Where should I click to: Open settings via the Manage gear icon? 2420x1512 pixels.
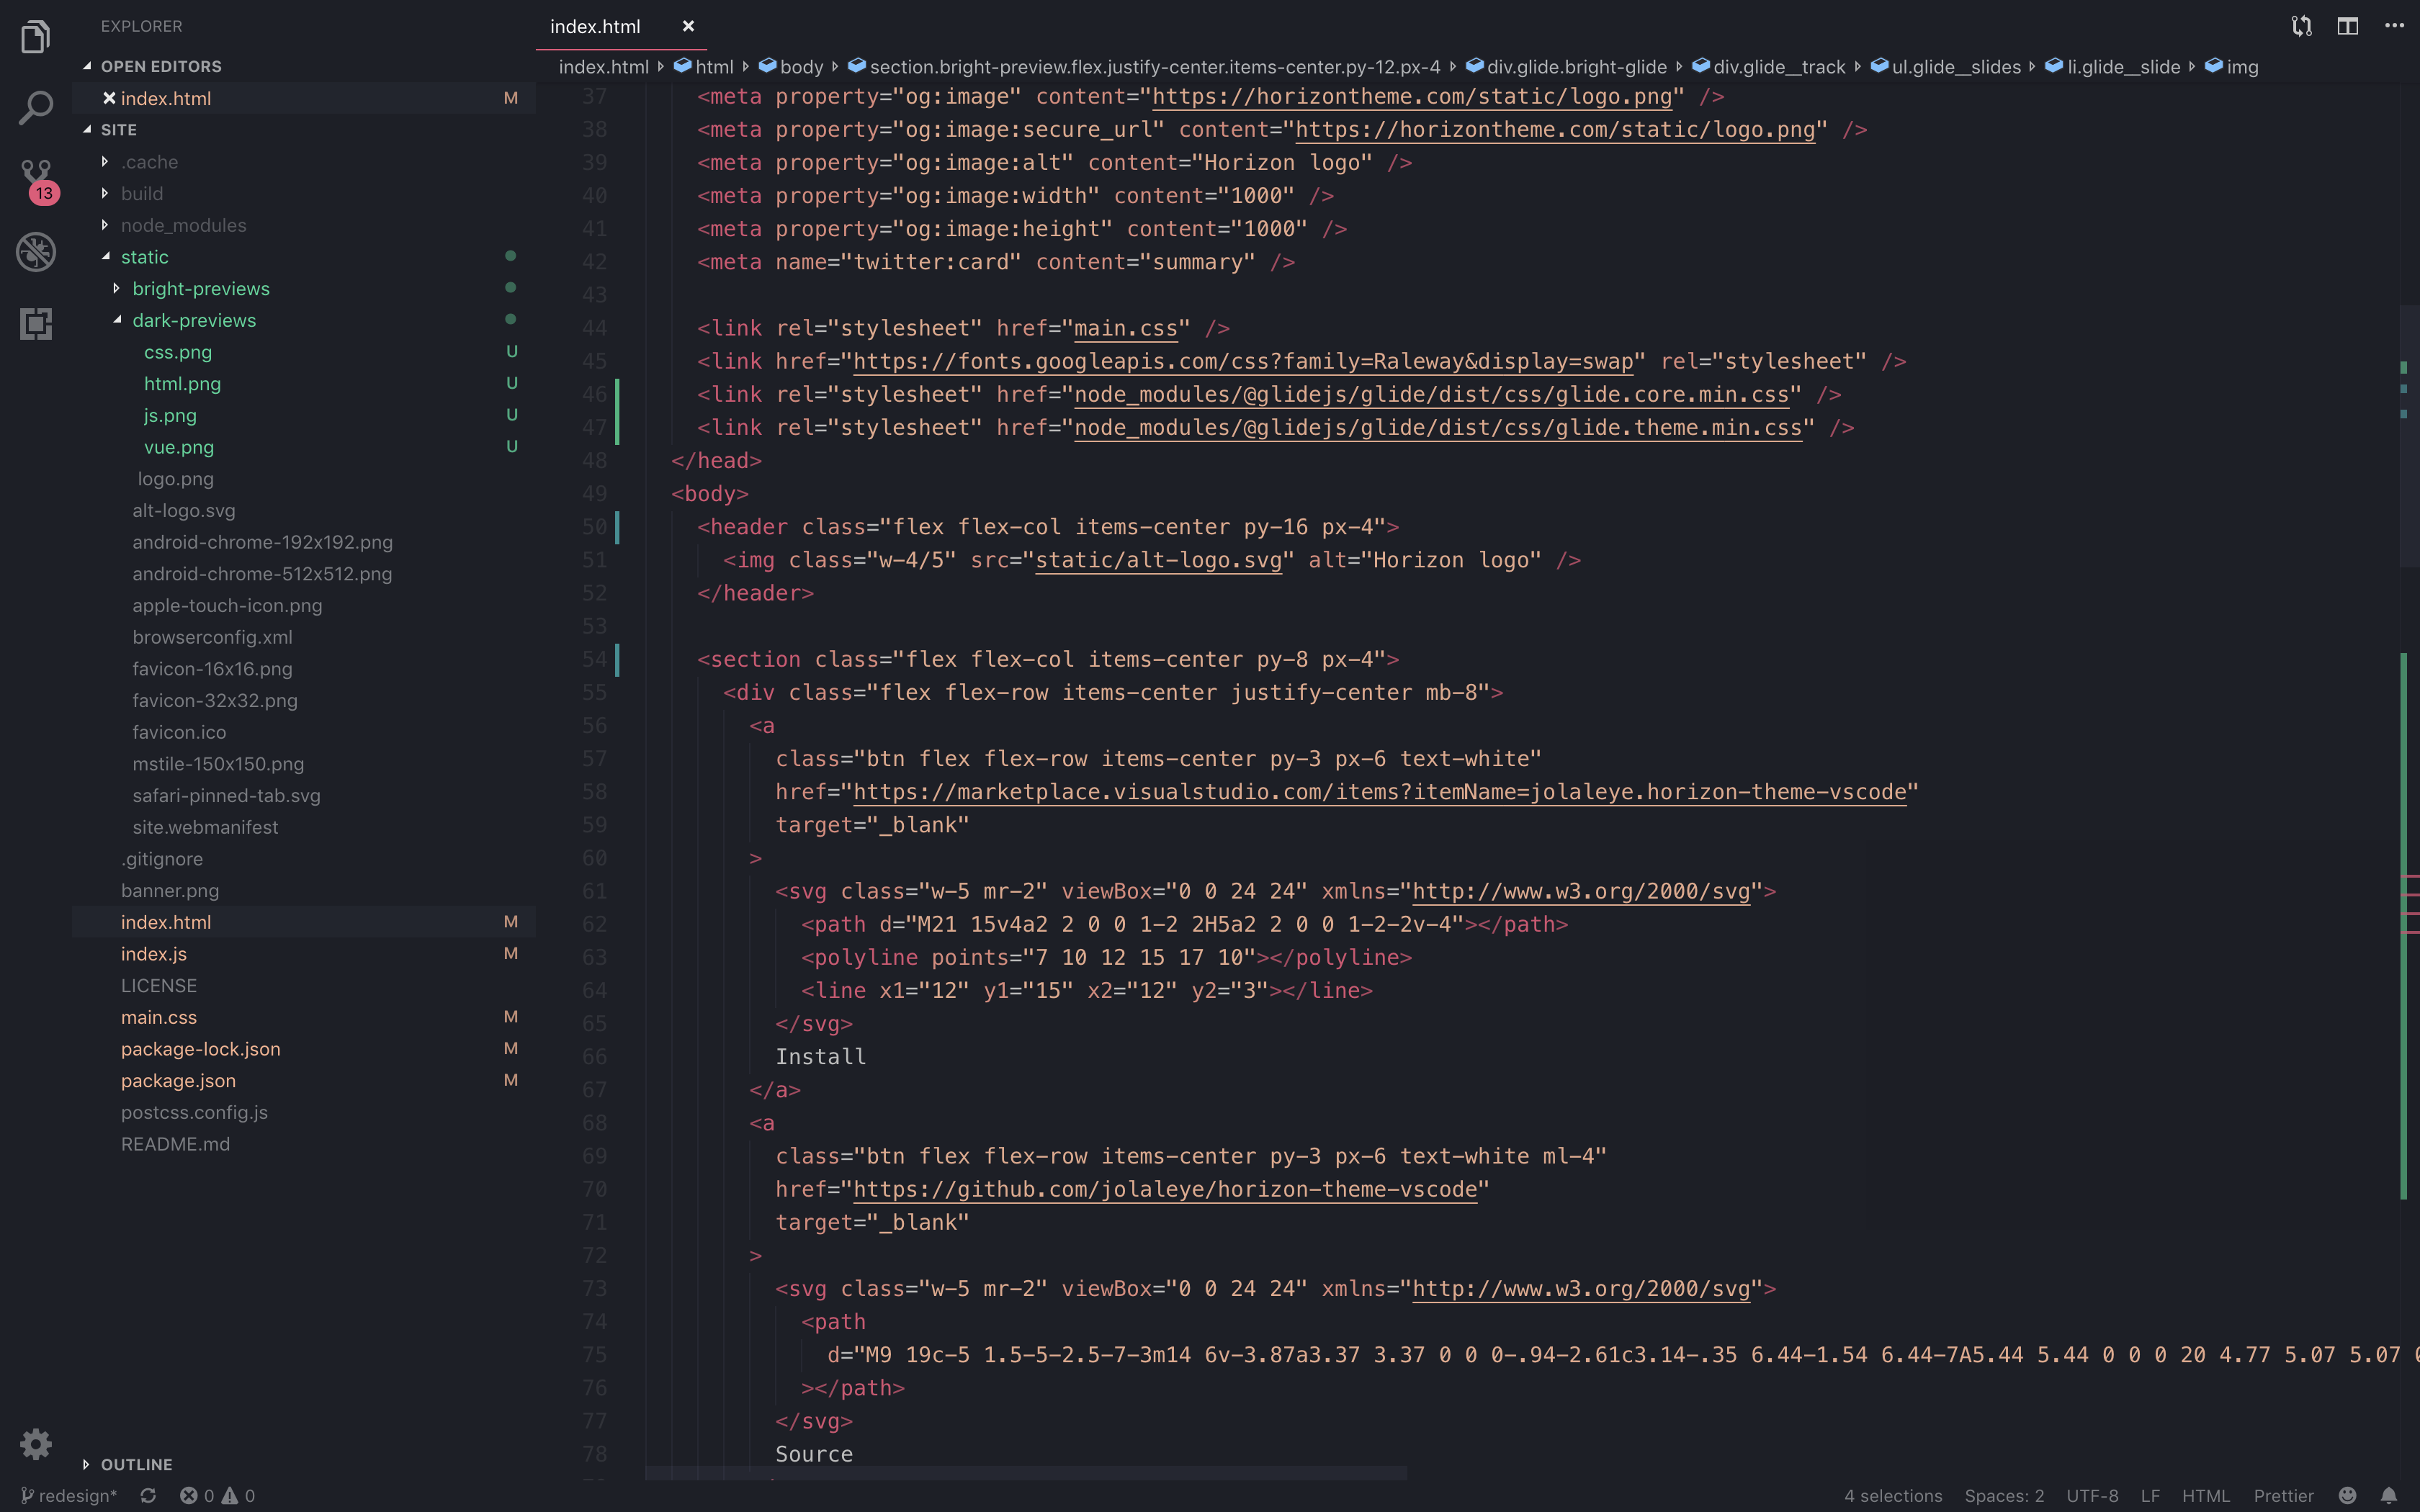point(35,1443)
